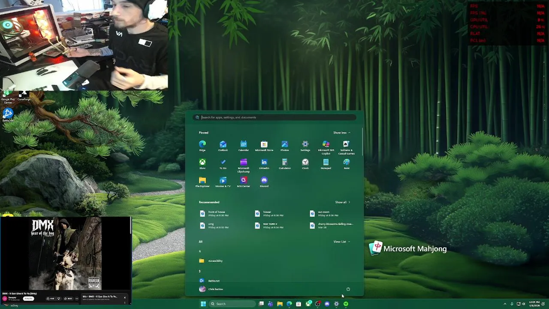Viewport: 549px width, 309px height.
Task: Open Battle.net desktop shortcut
Action: pos(8,115)
